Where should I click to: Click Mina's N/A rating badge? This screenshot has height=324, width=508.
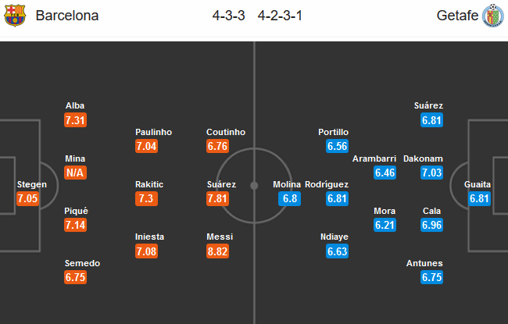(x=76, y=173)
